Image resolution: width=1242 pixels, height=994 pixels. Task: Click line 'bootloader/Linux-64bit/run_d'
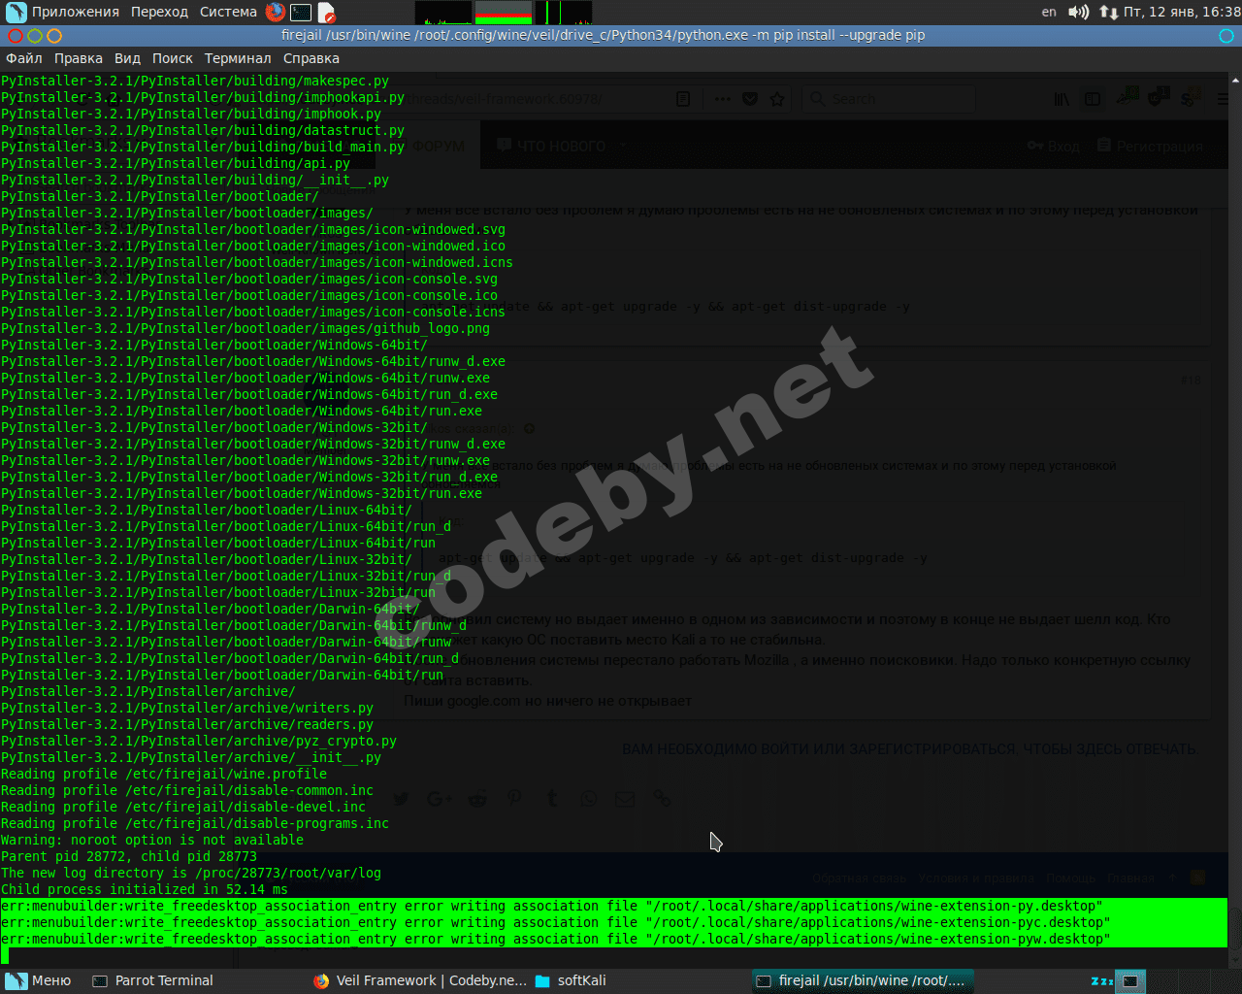click(x=226, y=527)
